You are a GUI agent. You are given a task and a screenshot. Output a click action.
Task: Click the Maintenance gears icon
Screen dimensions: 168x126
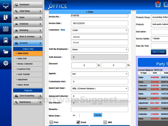pos(16,102)
